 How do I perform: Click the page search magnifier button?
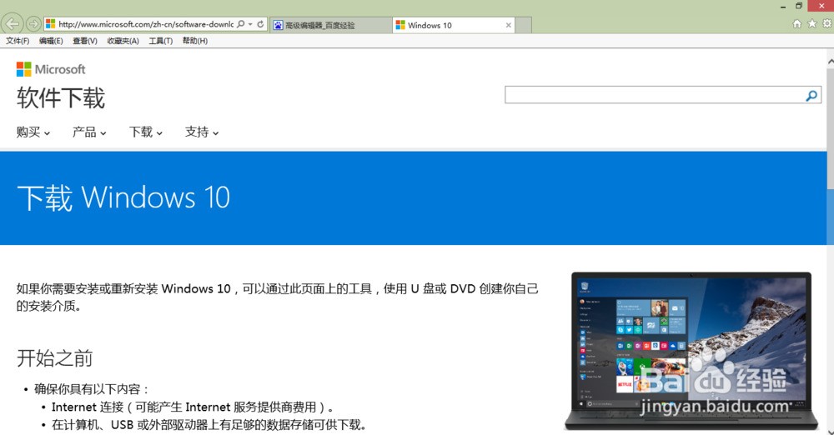(811, 95)
